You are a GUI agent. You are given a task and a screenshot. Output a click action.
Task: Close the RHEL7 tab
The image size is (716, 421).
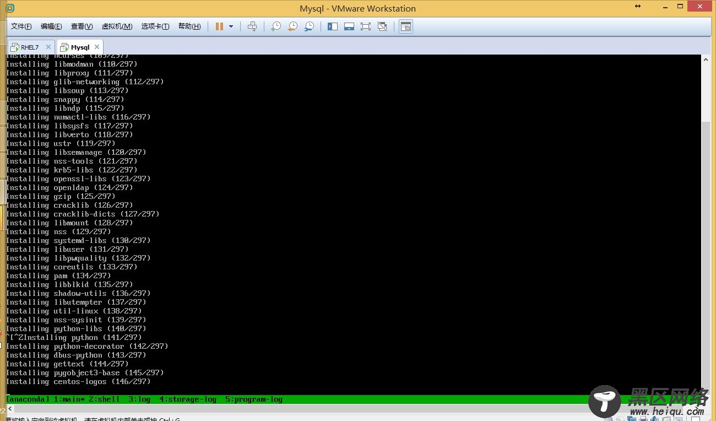coord(48,47)
